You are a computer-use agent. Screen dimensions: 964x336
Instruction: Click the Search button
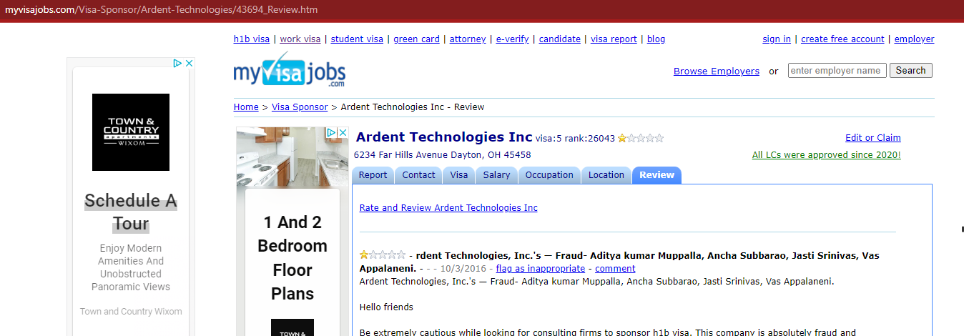[910, 71]
